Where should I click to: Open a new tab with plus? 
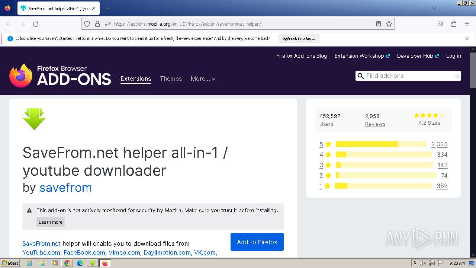tap(107, 8)
